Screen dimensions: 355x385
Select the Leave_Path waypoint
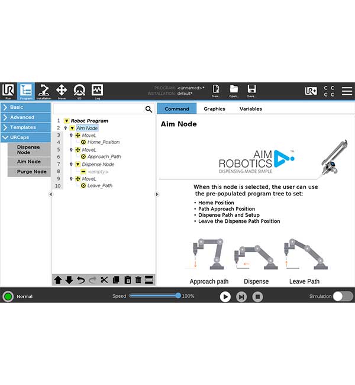(x=100, y=185)
